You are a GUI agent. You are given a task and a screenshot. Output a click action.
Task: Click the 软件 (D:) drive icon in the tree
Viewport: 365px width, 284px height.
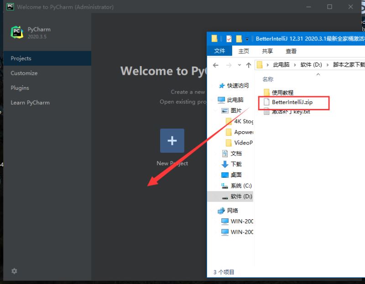pos(225,198)
